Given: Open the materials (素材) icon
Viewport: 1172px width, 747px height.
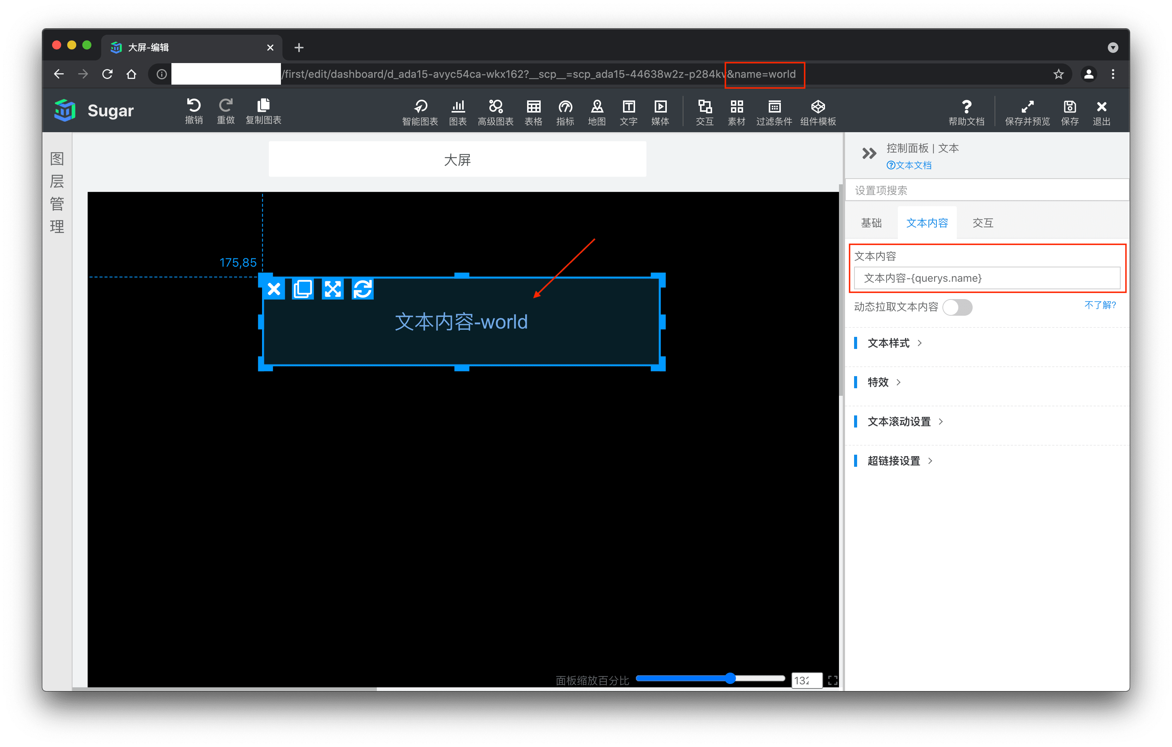Looking at the screenshot, I should (x=736, y=106).
